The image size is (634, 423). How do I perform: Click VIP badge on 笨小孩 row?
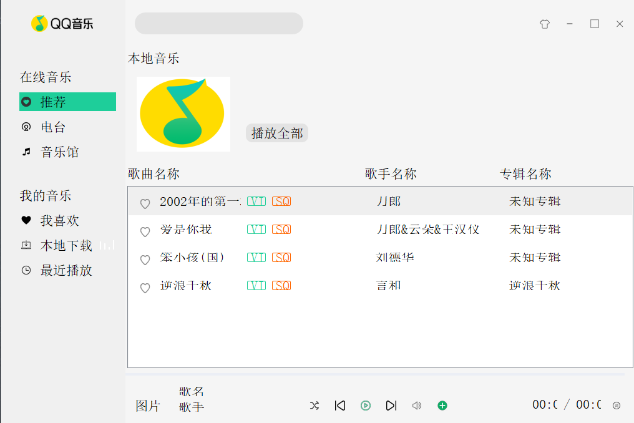256,258
